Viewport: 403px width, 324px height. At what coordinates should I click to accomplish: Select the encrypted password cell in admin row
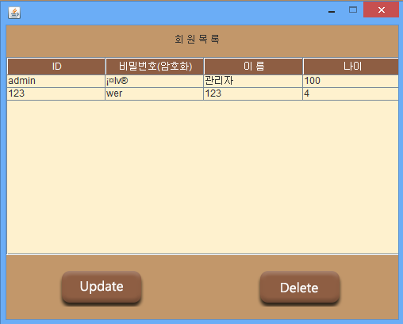click(x=155, y=81)
